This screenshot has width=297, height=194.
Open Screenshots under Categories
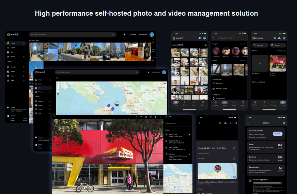point(219,99)
